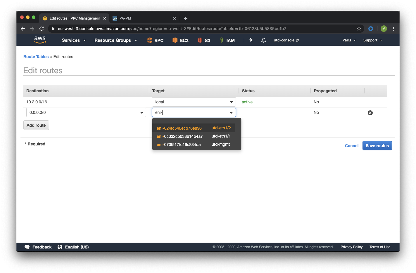Click the language globe icon
Viewport: 416px width, 273px height.
pos(60,247)
